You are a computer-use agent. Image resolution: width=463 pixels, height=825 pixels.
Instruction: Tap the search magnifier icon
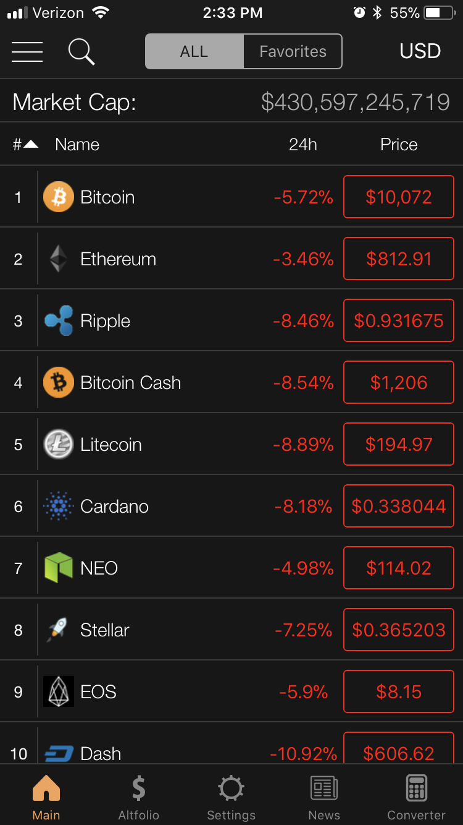tap(81, 51)
